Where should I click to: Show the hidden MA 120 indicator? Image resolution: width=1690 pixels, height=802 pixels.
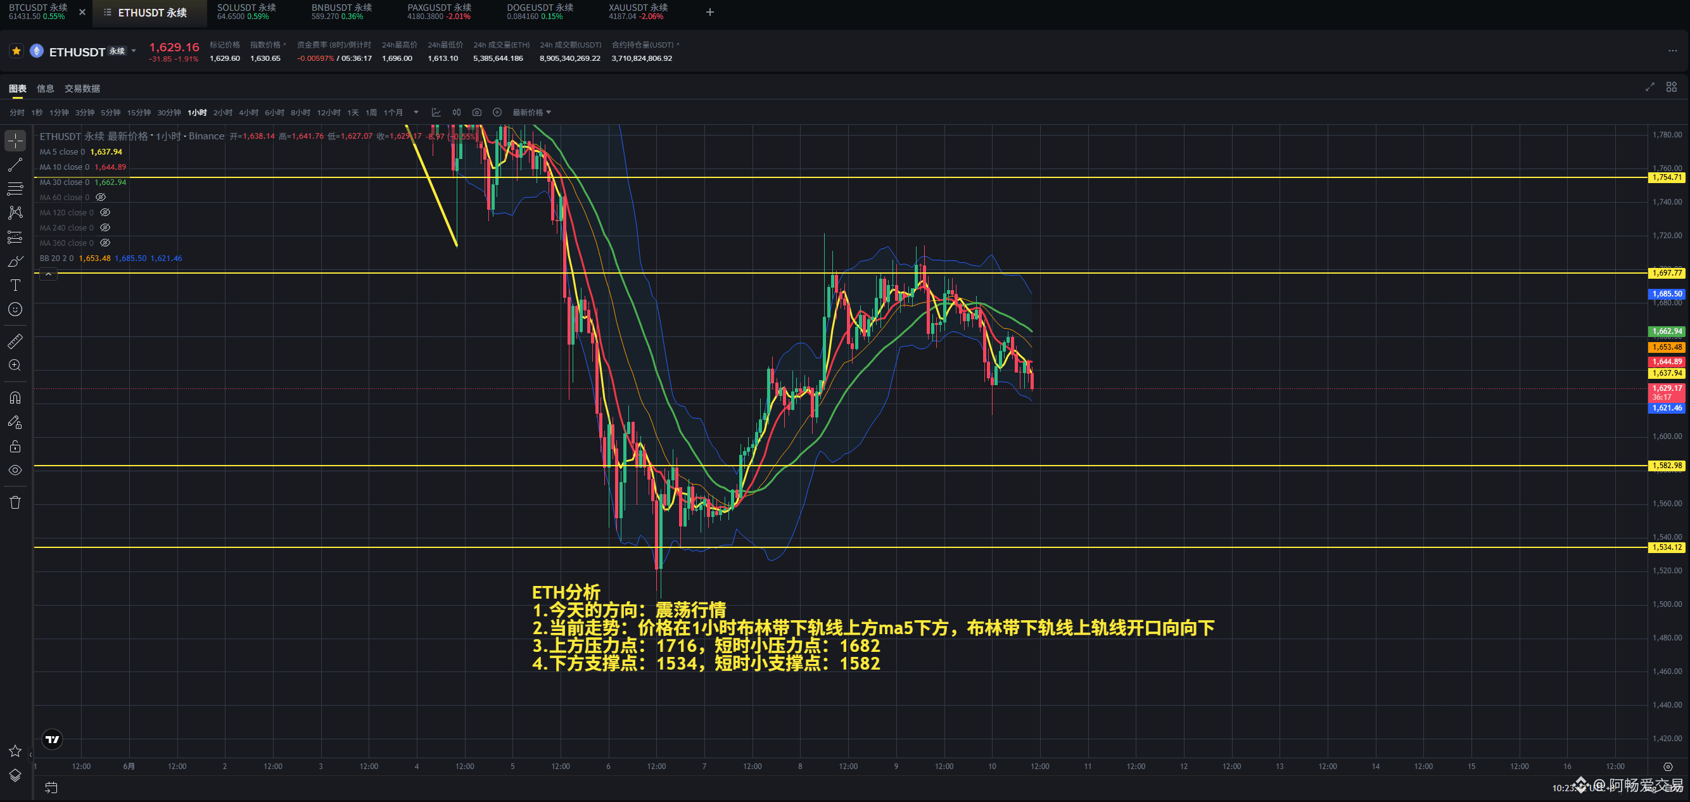tap(105, 212)
